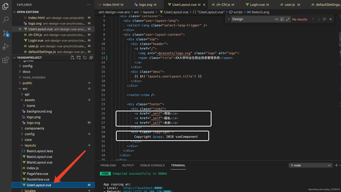Collapse the Open Editors section
This screenshot has height=192, width=341.
tap(14, 12)
